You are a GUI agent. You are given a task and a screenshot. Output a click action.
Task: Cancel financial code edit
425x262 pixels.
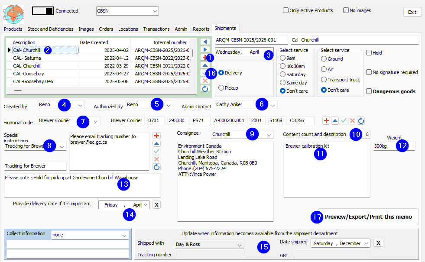click(352, 120)
